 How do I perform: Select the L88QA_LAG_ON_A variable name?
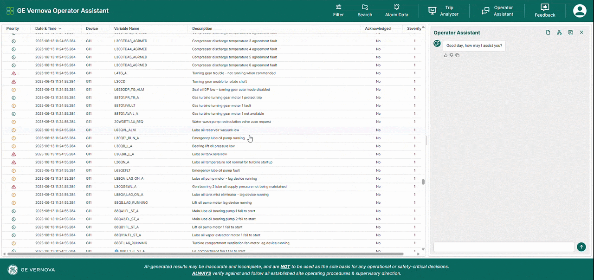pyautogui.click(x=129, y=179)
